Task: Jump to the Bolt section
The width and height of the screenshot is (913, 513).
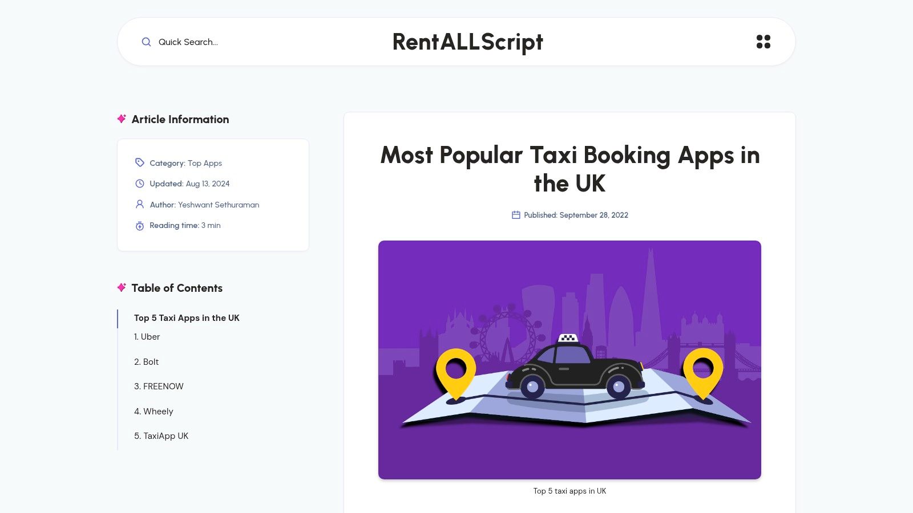Action: [x=147, y=362]
